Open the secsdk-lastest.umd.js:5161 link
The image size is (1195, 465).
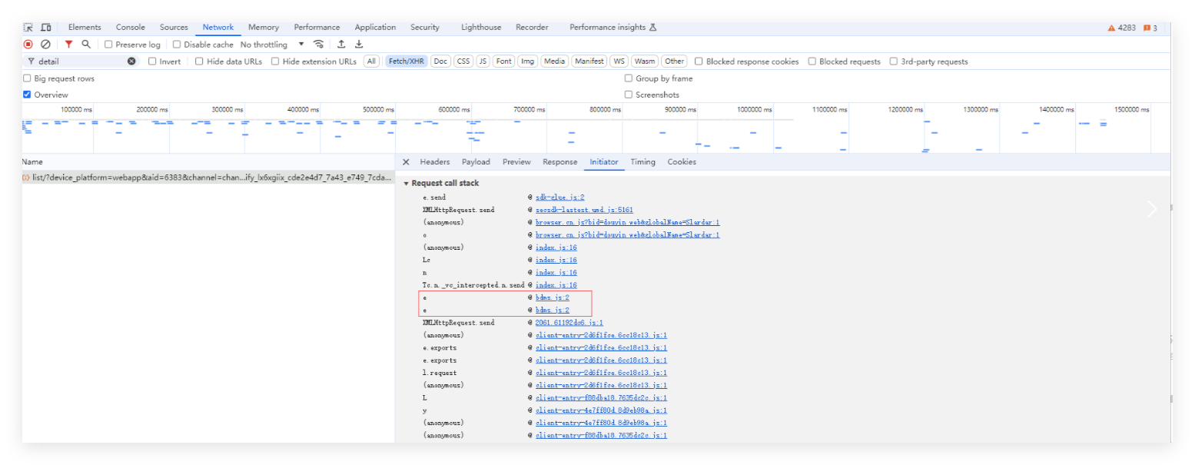click(584, 210)
